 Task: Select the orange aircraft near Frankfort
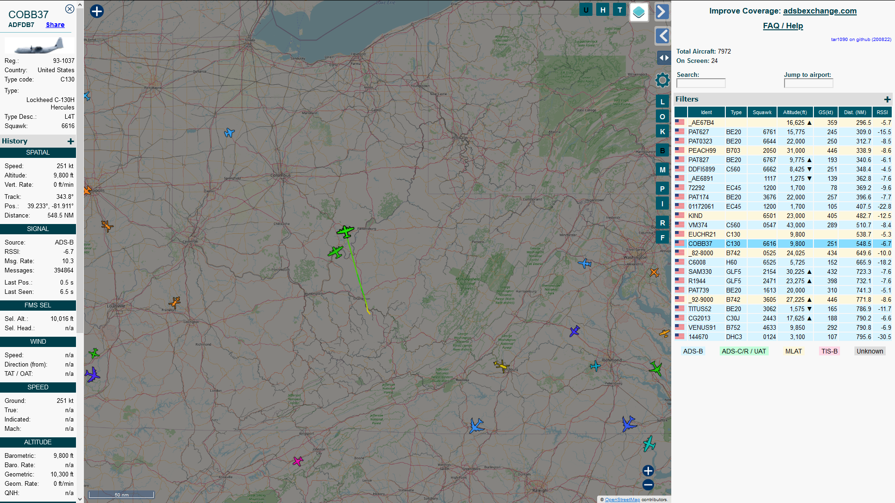point(175,302)
